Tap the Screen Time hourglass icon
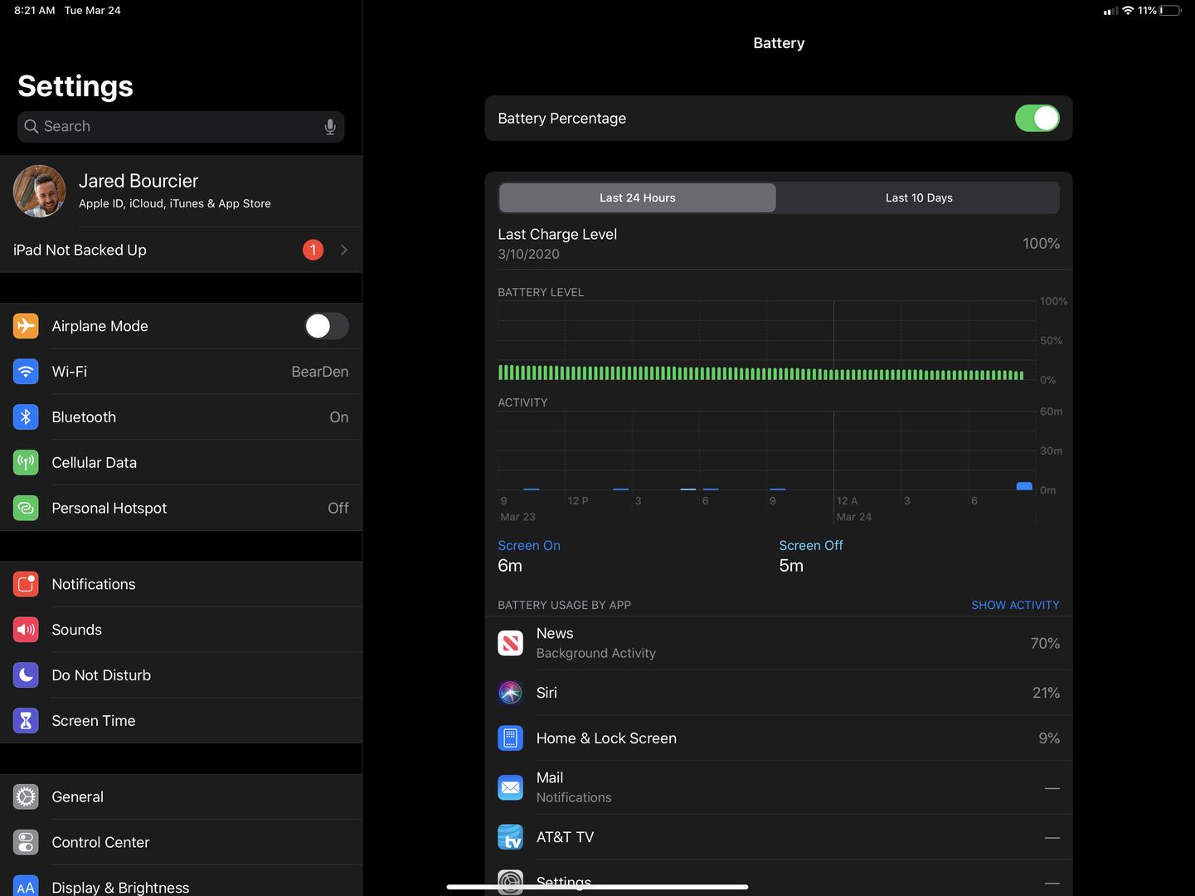This screenshot has height=896, width=1195. pyautogui.click(x=26, y=721)
